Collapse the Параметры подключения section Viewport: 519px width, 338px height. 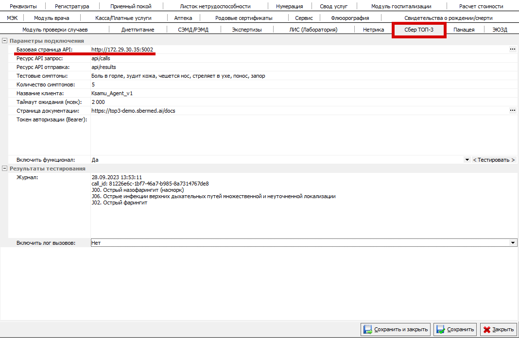tap(4, 41)
